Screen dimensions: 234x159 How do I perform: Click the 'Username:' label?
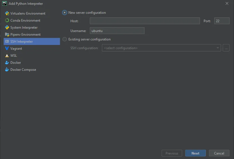(78, 31)
